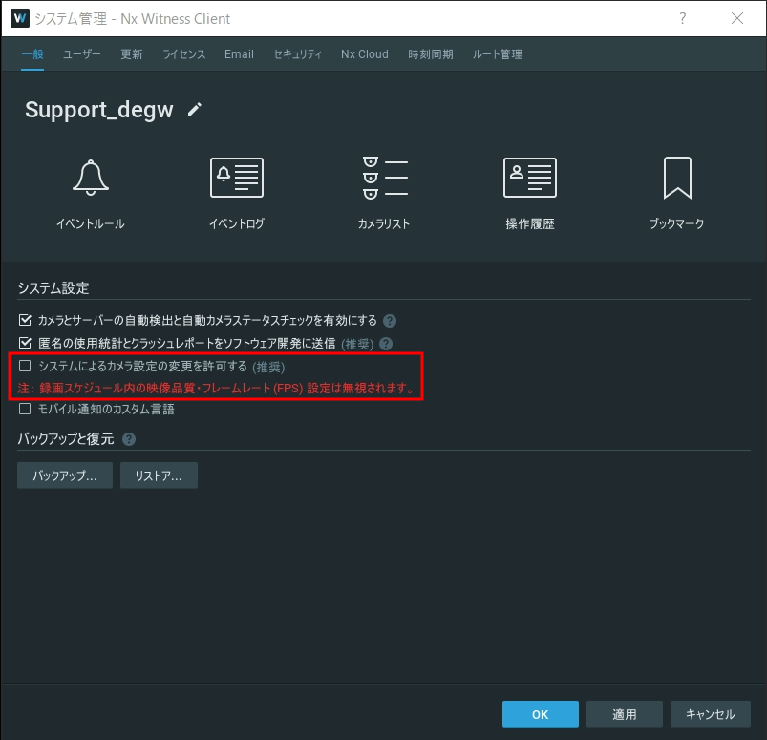
Task: Switch to the 時刻同期 tab
Action: click(431, 54)
